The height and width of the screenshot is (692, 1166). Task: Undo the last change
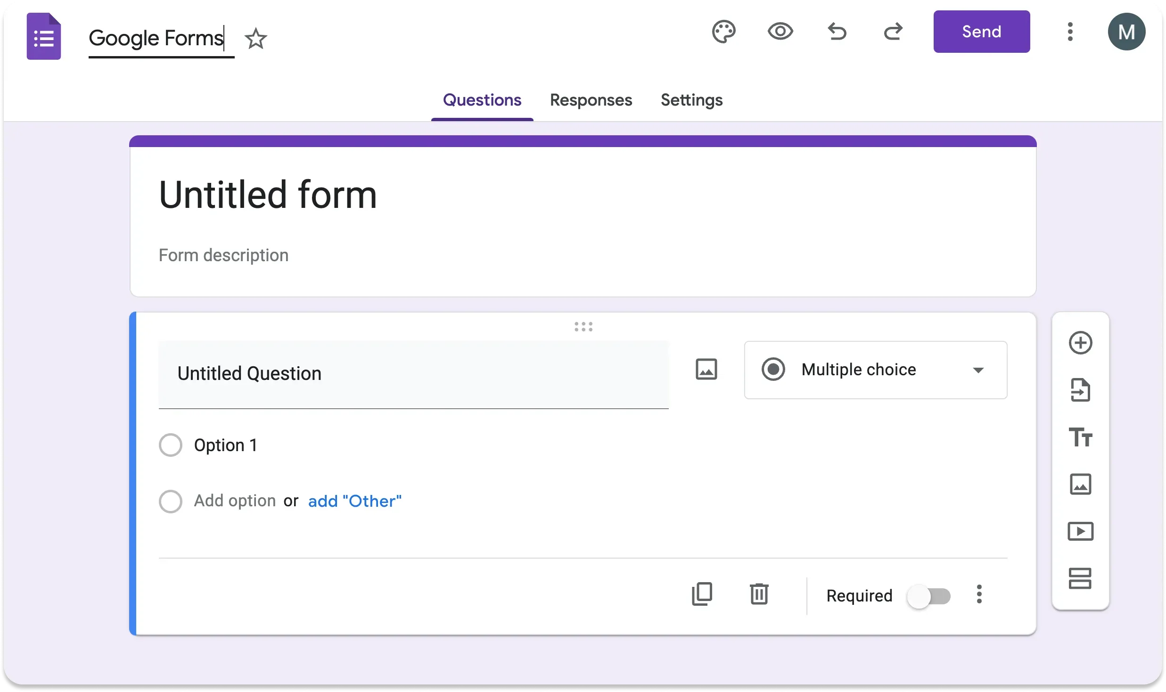(838, 32)
